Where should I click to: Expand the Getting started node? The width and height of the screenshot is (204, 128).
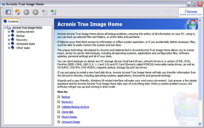tap(9, 32)
